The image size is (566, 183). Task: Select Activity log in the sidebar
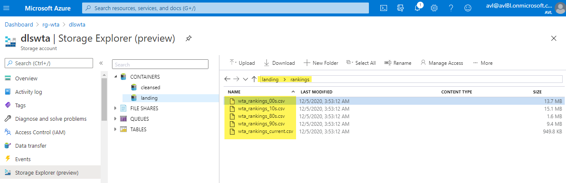tap(28, 92)
